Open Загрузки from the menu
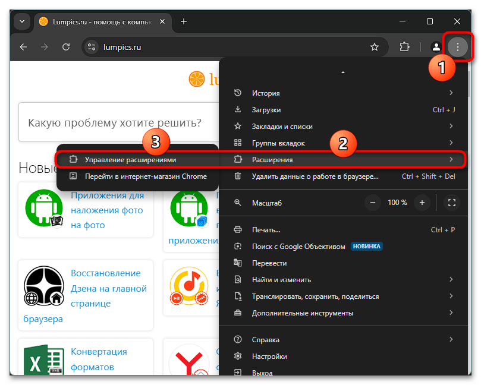The image size is (481, 385). (344, 110)
